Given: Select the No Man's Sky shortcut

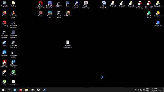Looking at the screenshot, I should [x=49, y=15].
